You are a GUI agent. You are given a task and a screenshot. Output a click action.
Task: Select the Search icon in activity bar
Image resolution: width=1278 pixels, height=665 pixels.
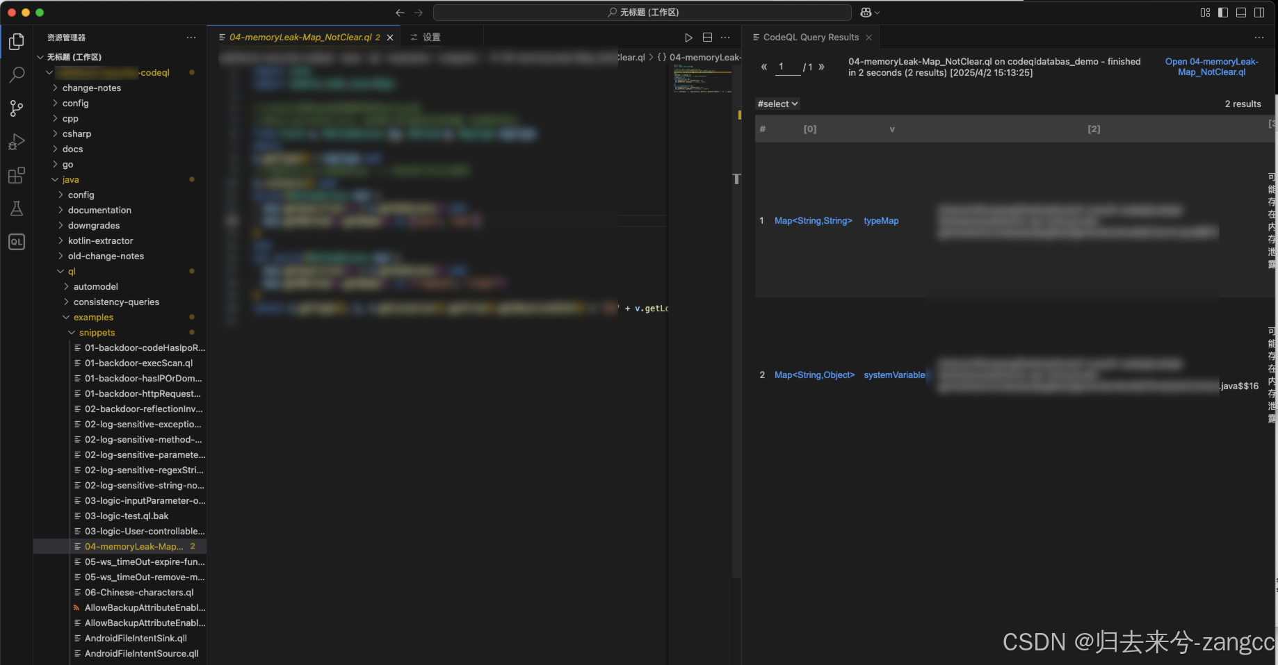pyautogui.click(x=16, y=74)
